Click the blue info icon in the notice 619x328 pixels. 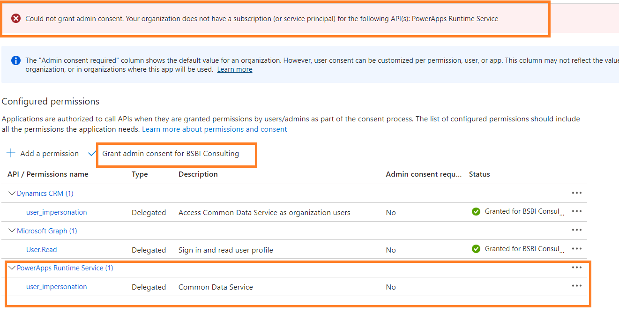click(16, 60)
